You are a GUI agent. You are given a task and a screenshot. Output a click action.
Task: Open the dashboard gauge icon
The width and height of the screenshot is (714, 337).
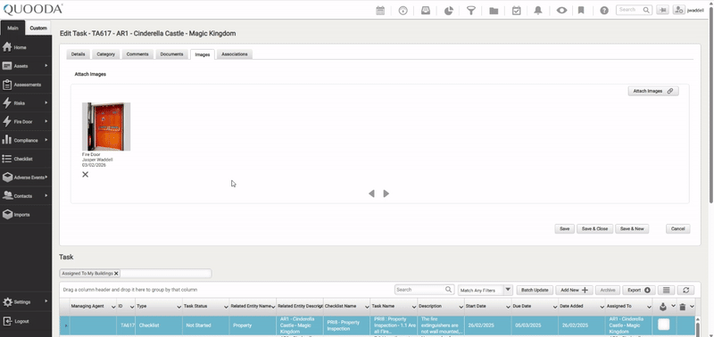pos(403,11)
